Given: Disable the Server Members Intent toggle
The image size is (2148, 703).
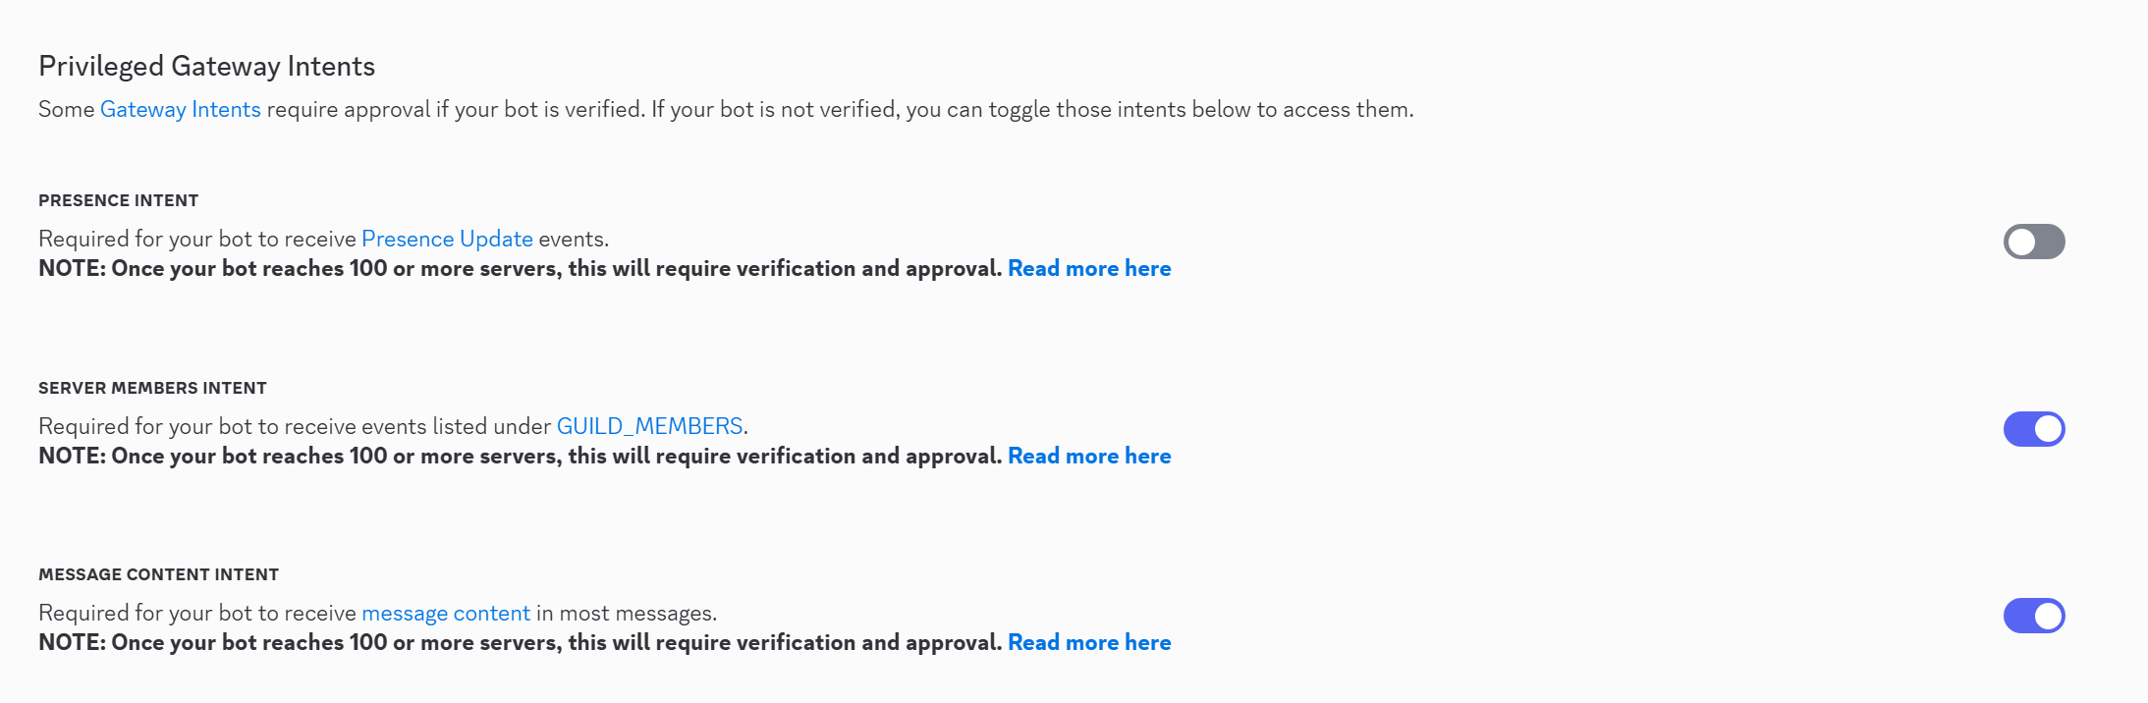Looking at the screenshot, I should coord(2033,429).
